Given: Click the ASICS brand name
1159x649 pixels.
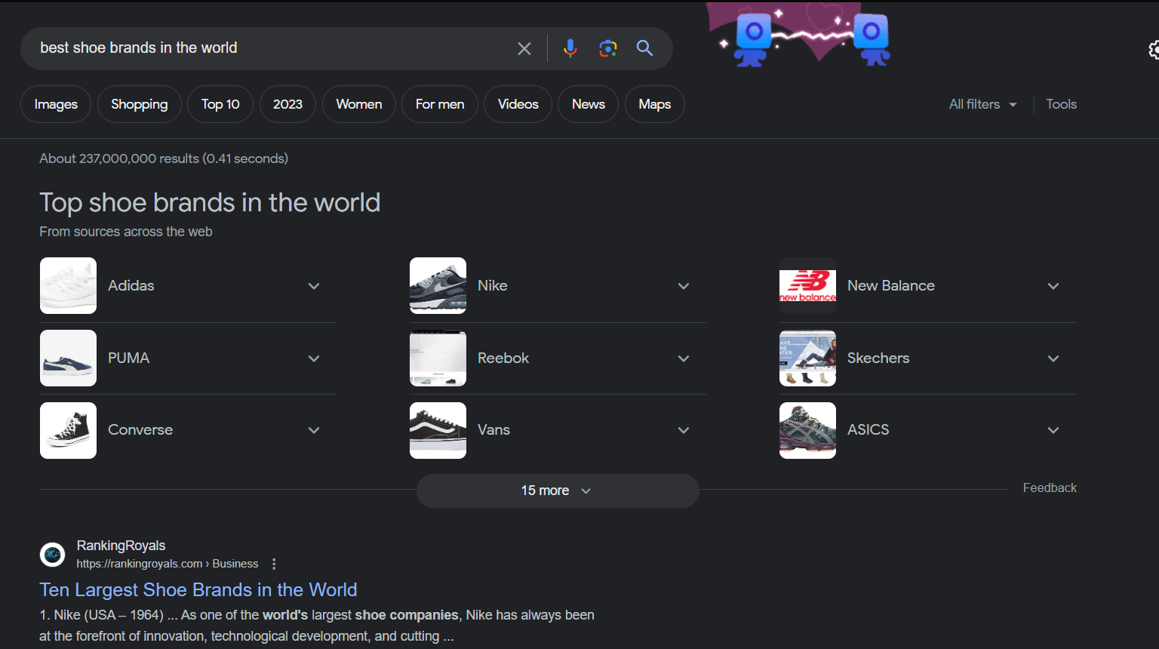Looking at the screenshot, I should click(868, 429).
